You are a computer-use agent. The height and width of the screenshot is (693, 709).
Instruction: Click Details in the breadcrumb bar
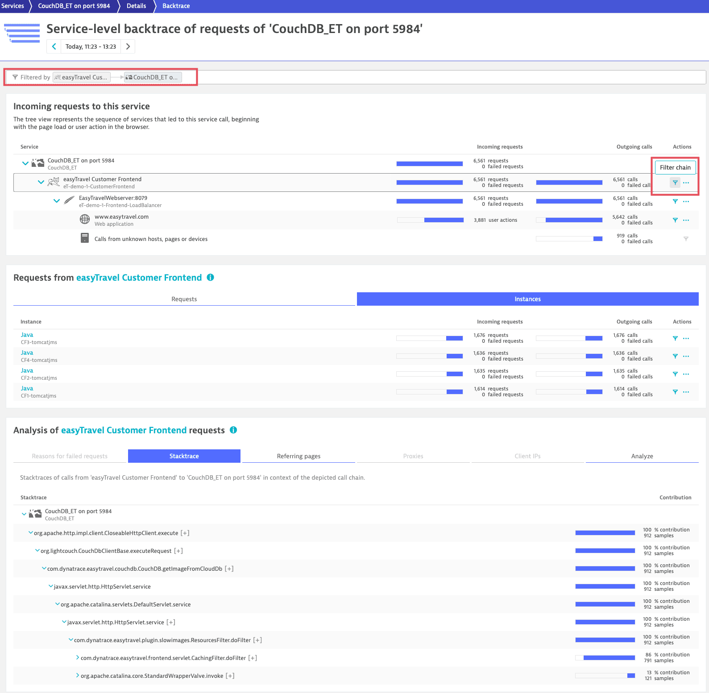pyautogui.click(x=136, y=6)
